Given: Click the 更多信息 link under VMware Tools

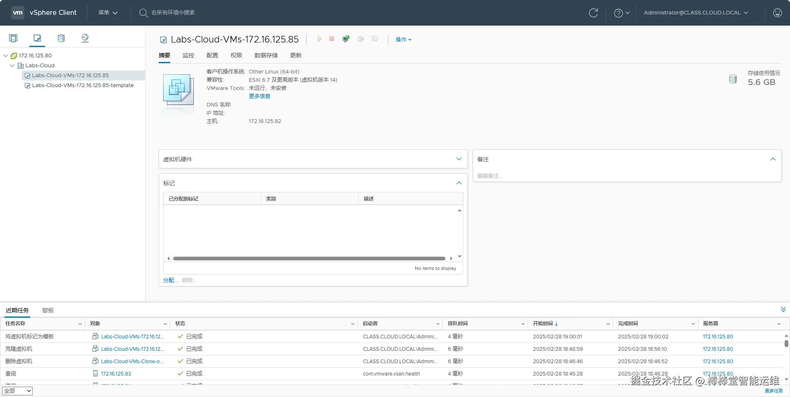Looking at the screenshot, I should coord(259,96).
